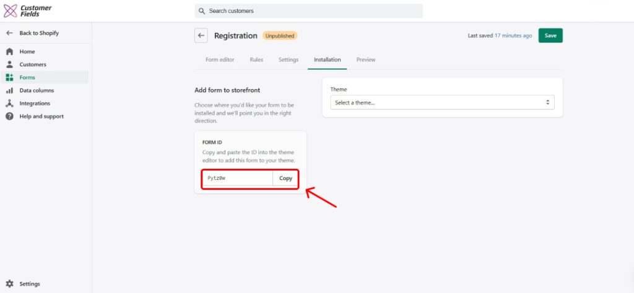Image resolution: width=634 pixels, height=293 pixels.
Task: Go back using arrow beside Registration
Action: 201,36
